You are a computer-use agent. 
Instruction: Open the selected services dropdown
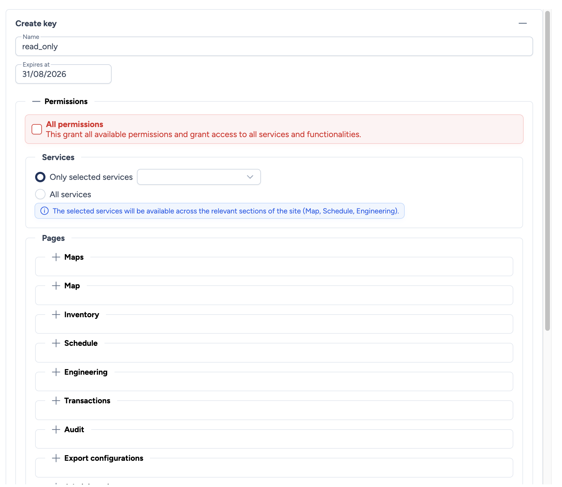[x=199, y=177]
